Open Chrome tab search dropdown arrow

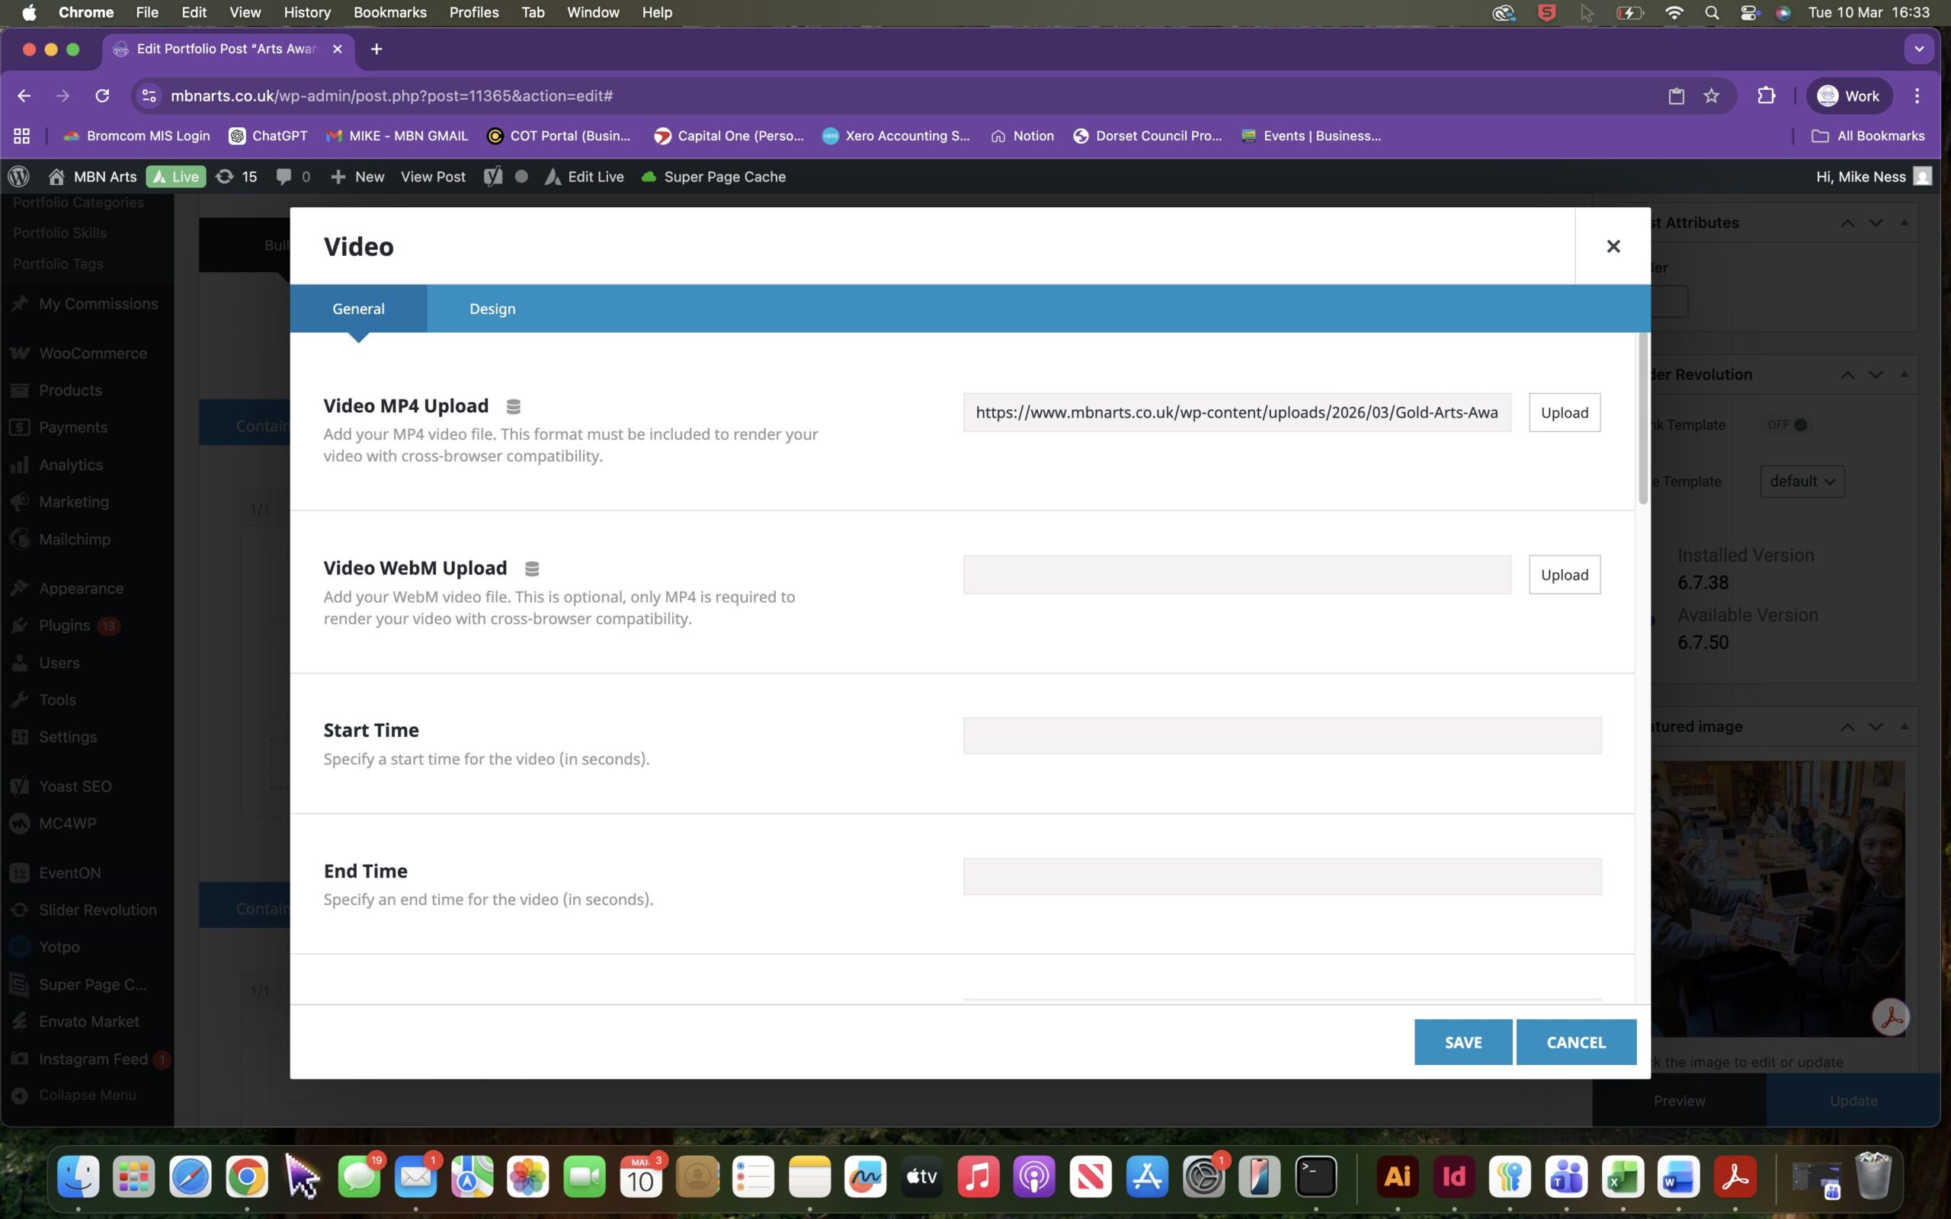(x=1919, y=50)
